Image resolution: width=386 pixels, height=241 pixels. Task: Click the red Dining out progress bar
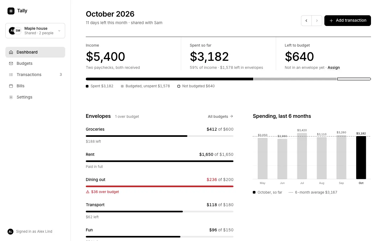click(x=159, y=186)
